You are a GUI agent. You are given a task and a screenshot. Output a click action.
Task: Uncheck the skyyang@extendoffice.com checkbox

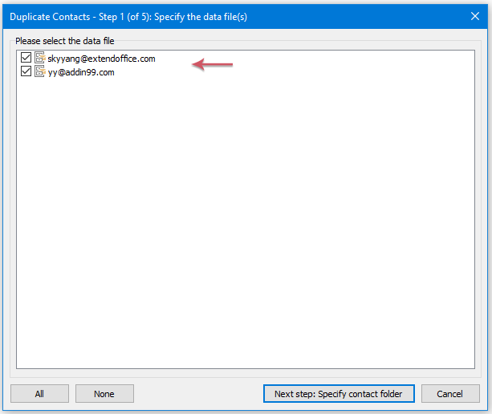coord(26,58)
